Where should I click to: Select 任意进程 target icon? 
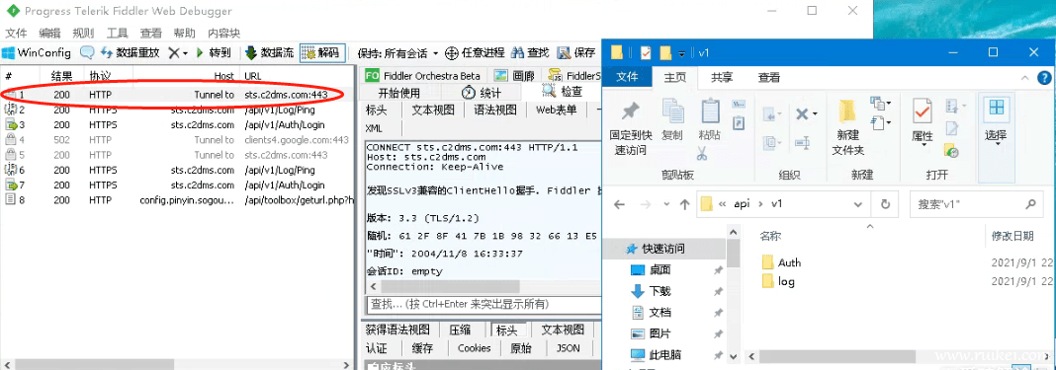click(451, 52)
